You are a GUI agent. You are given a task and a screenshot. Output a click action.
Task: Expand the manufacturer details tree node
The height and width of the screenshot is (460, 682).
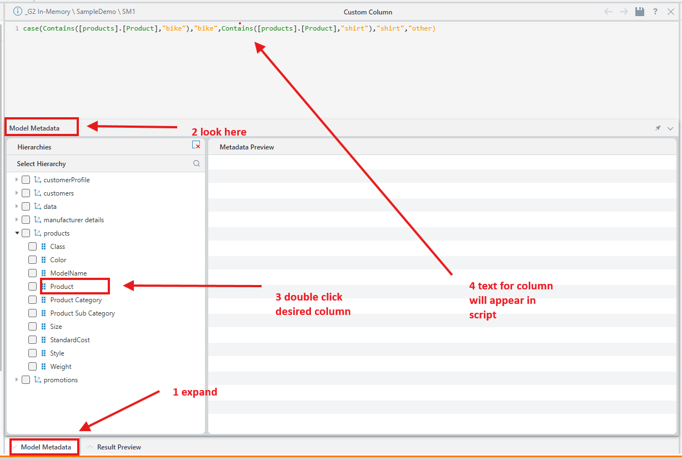[17, 220]
